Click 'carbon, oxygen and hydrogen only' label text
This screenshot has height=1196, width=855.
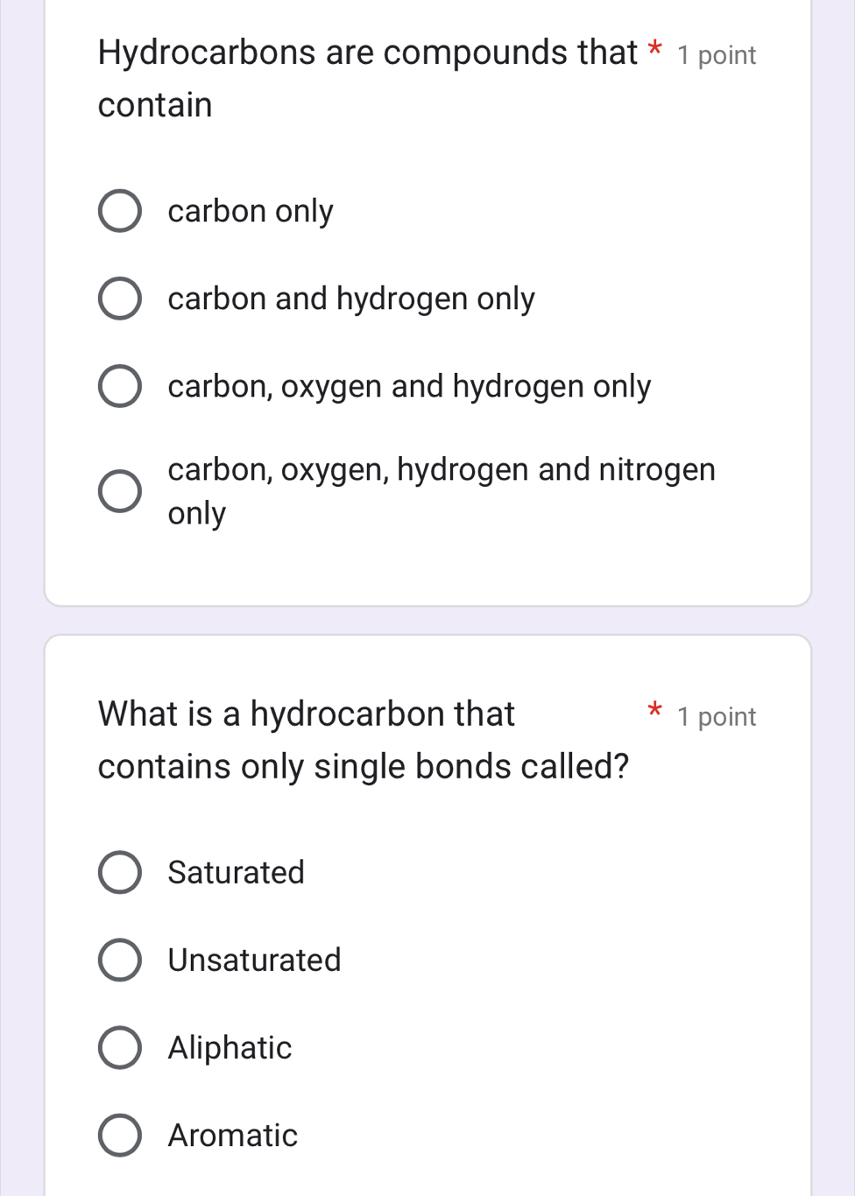(x=409, y=386)
